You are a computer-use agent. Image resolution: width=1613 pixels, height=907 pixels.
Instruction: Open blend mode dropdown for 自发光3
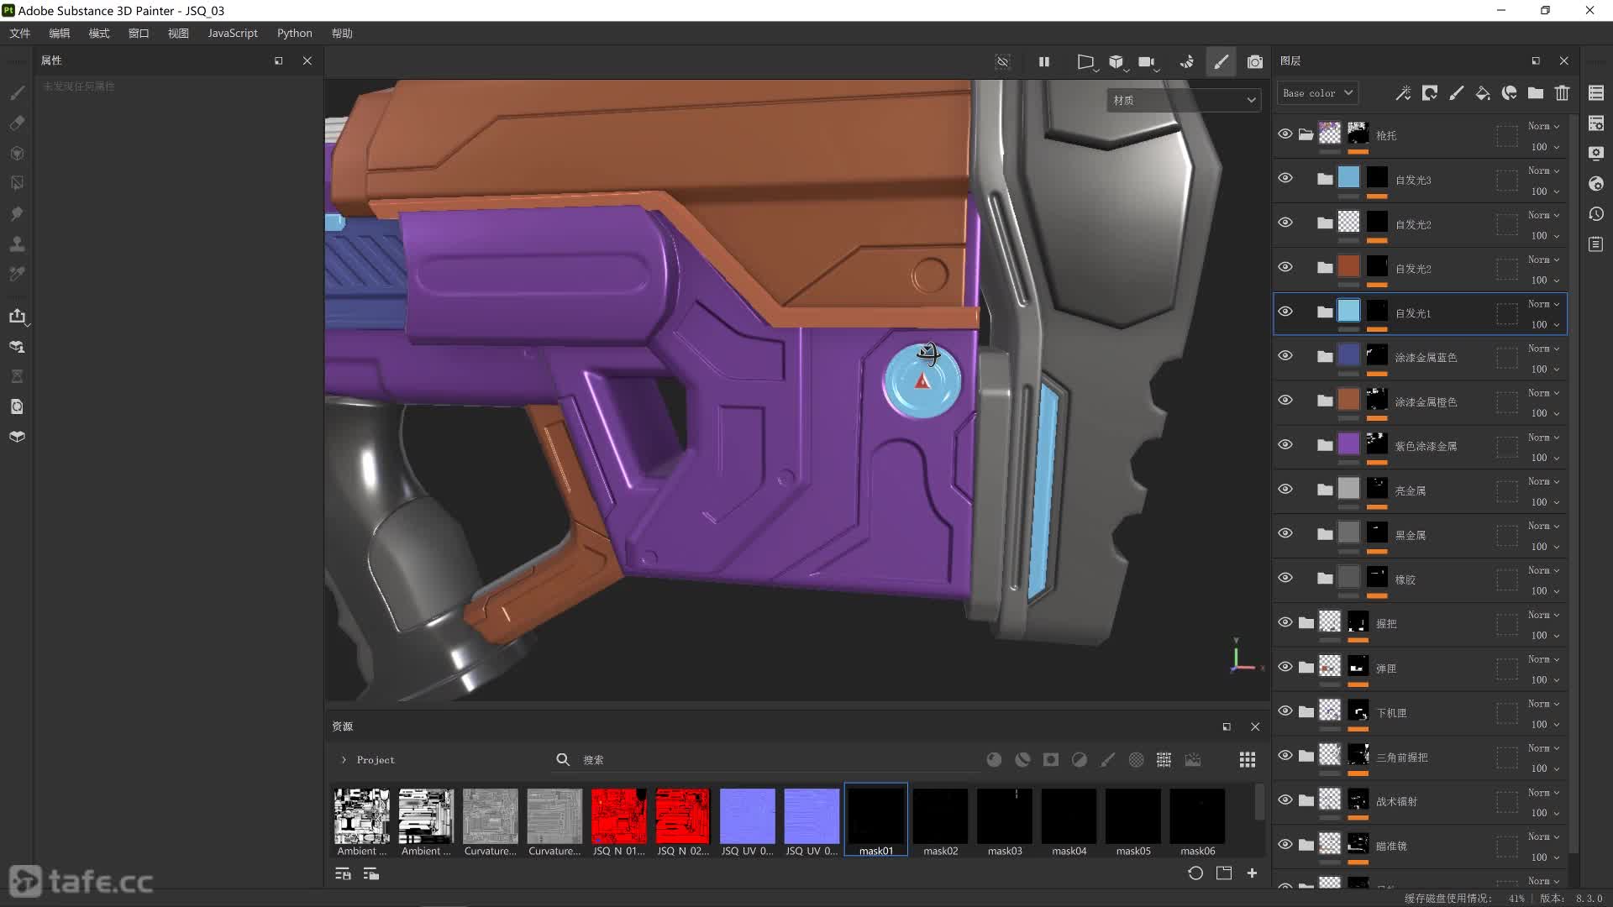(1544, 170)
